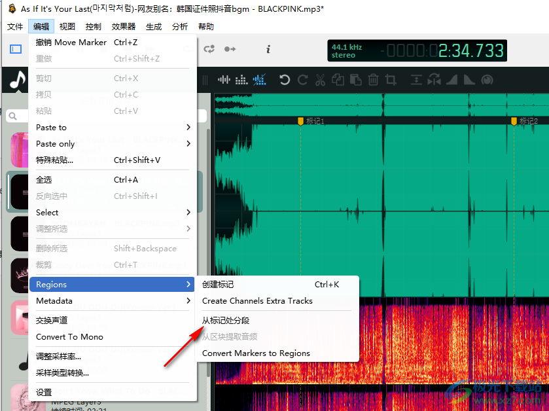Select the Trim/Crop tool icon
Image resolution: width=549 pixels, height=411 pixels.
[x=391, y=79]
